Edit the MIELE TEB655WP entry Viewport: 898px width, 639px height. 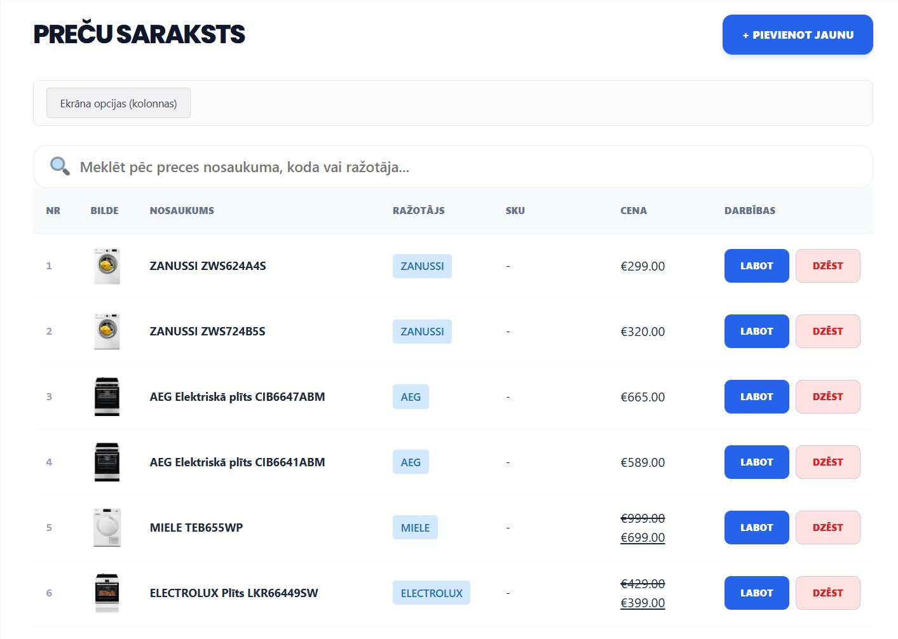click(x=756, y=527)
